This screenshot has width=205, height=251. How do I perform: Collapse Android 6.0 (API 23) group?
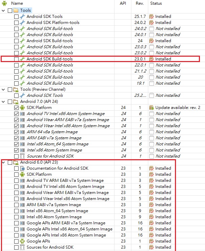(x=3, y=163)
